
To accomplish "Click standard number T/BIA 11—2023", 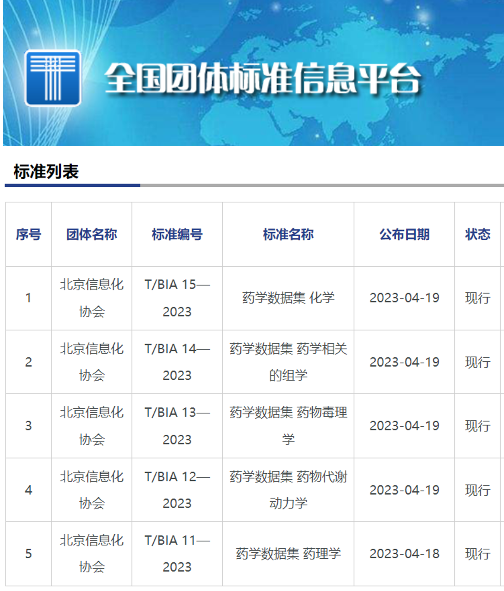I will (x=177, y=554).
